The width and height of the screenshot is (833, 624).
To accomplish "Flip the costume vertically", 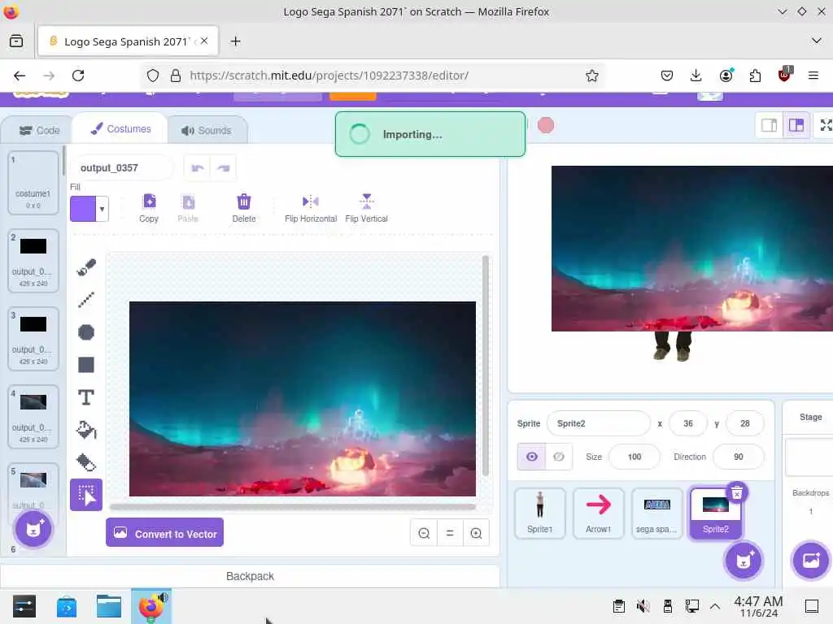I will pos(367,208).
